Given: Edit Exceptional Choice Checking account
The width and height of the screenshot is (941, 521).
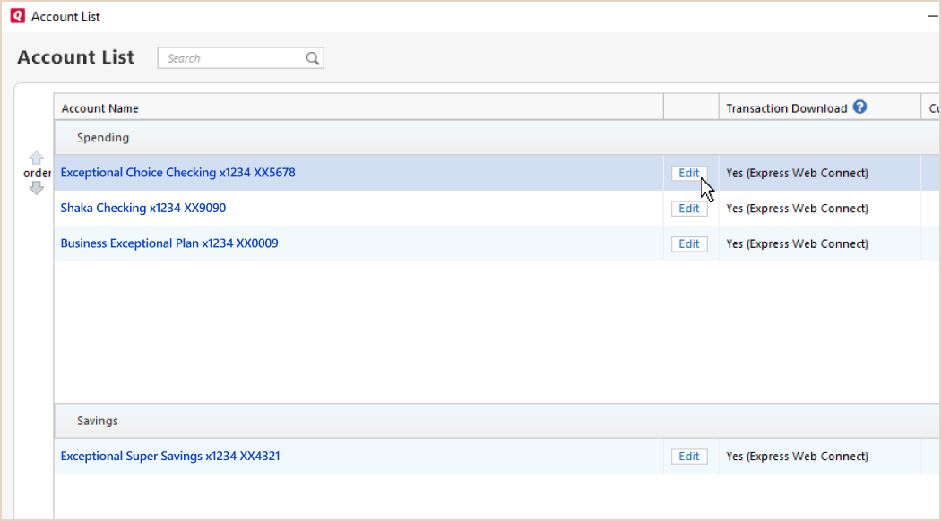Looking at the screenshot, I should [689, 173].
